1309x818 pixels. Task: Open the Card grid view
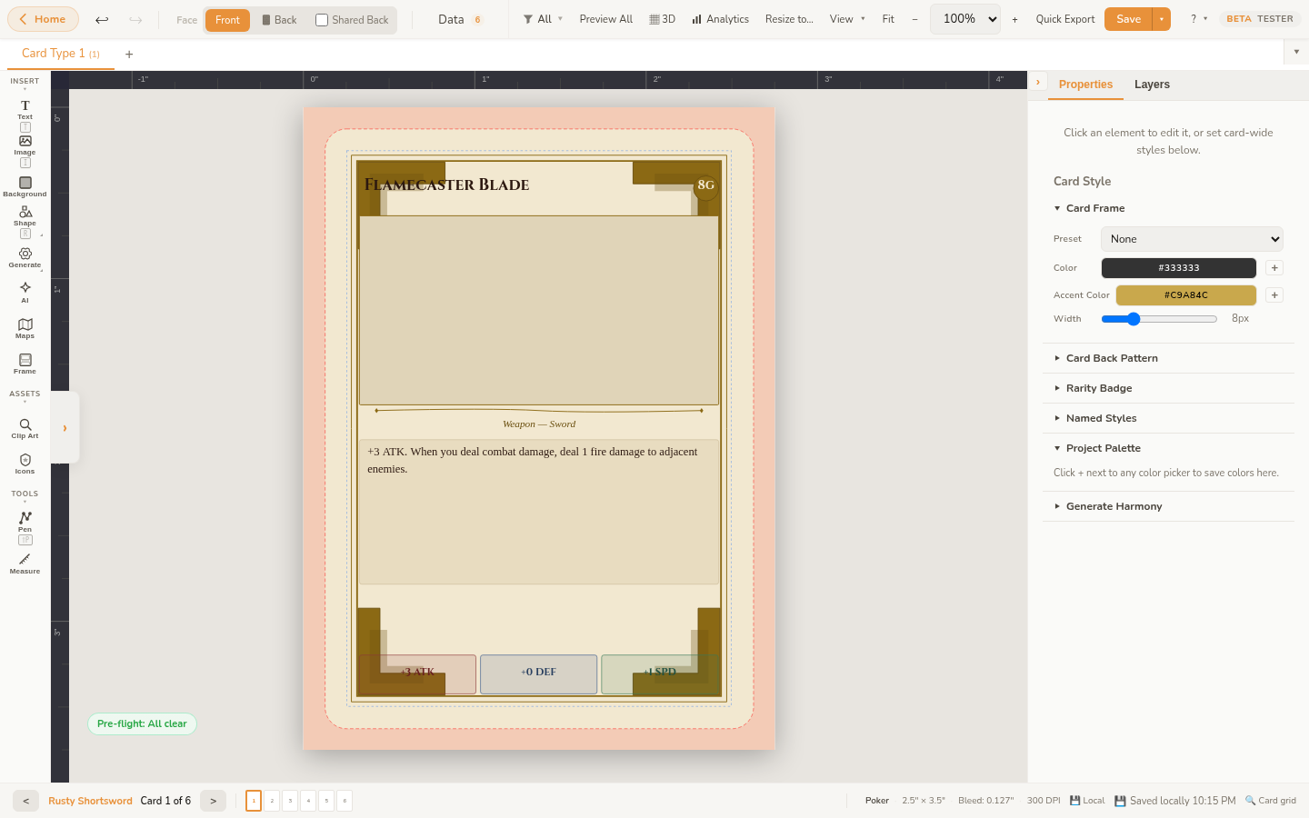point(1271,801)
